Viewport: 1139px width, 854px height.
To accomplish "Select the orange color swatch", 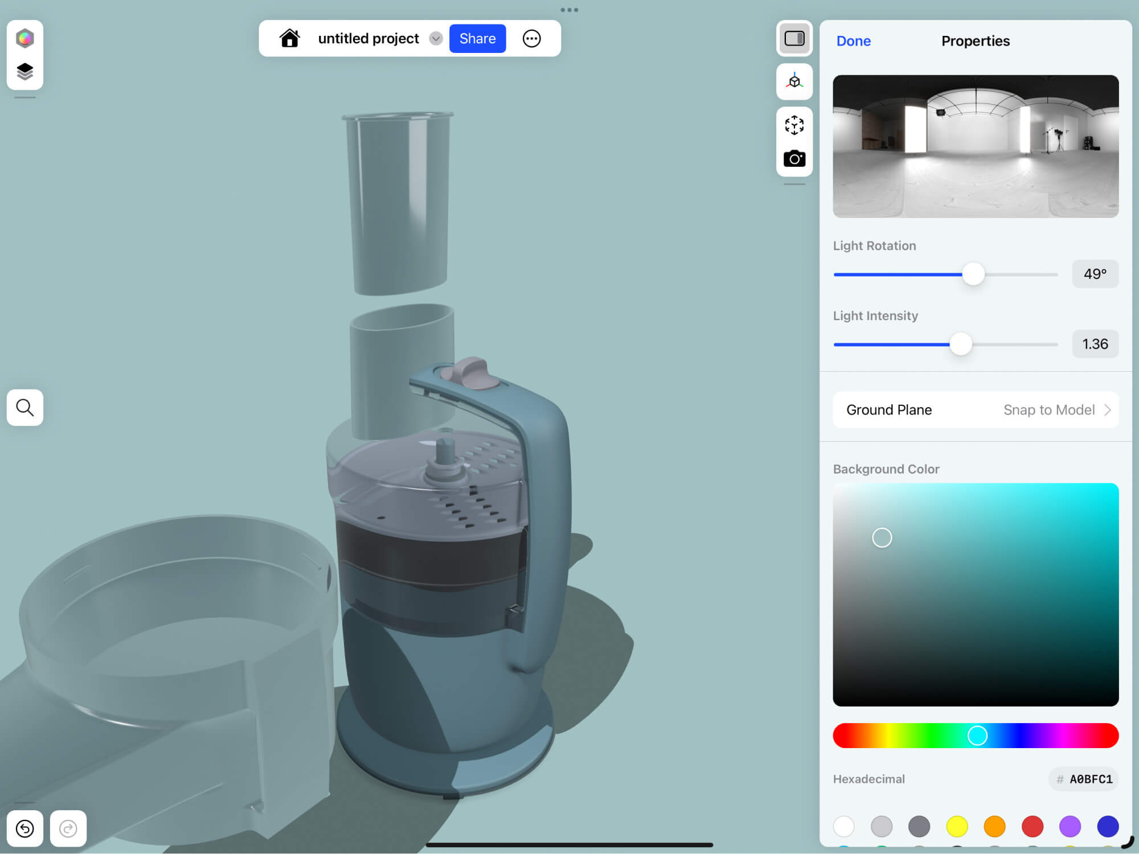I will [994, 826].
